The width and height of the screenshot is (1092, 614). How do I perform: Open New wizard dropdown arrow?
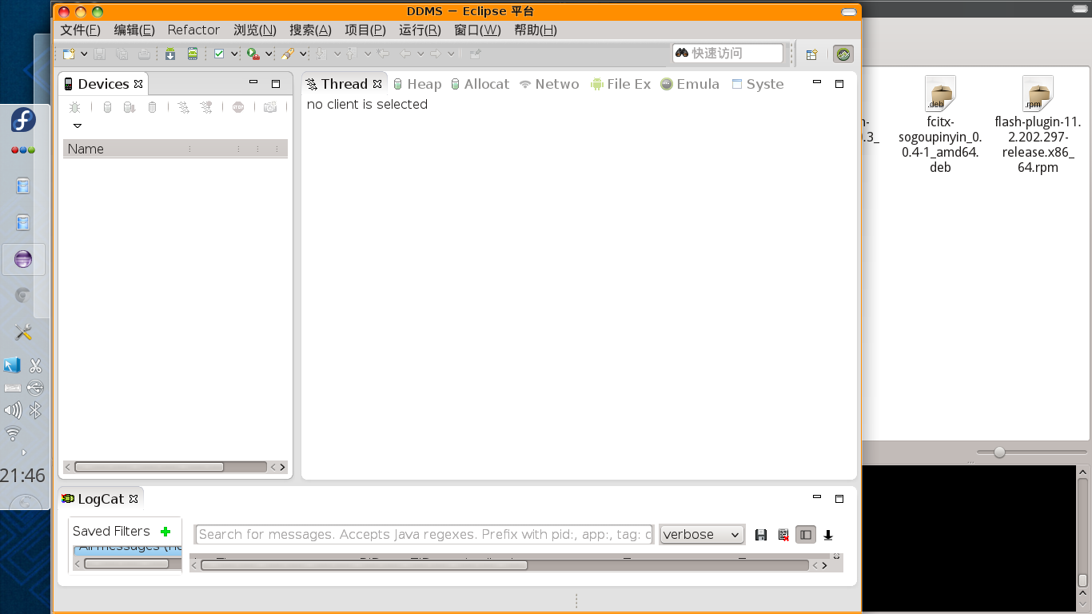click(x=84, y=54)
